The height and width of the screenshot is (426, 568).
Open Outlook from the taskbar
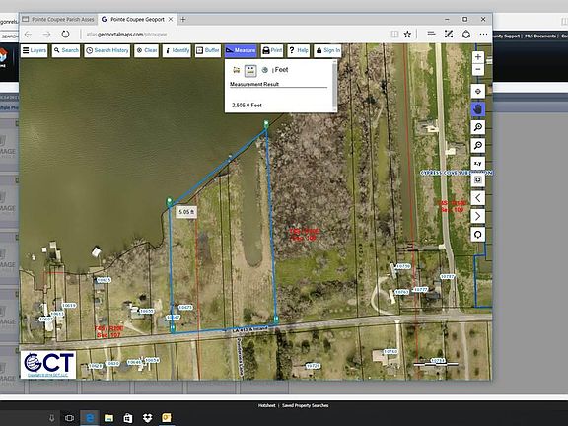pyautogui.click(x=167, y=418)
